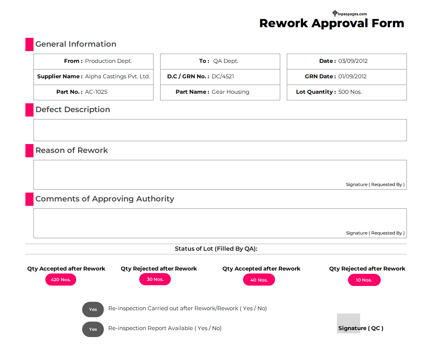Viewport: 447px width, 358px height.
Task: Select the 420 Nos. accepted quantity pill
Action: pyautogui.click(x=61, y=280)
